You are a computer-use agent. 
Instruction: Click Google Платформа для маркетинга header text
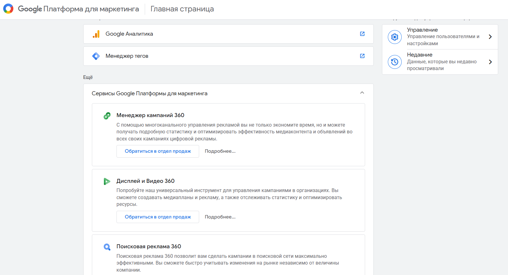[x=78, y=9]
